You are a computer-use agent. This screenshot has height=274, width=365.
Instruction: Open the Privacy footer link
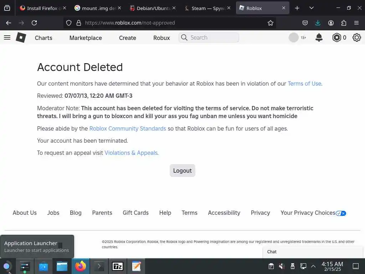click(x=260, y=213)
